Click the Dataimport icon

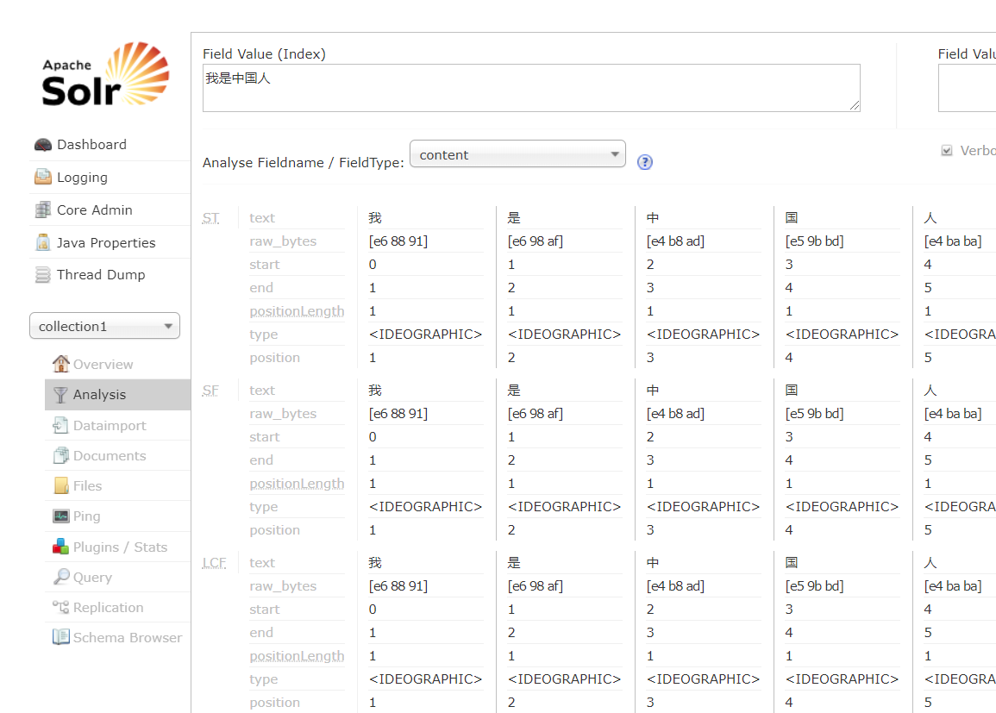[61, 425]
